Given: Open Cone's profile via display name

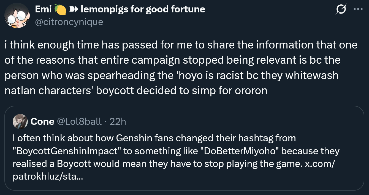Looking at the screenshot, I should (x=42, y=121).
